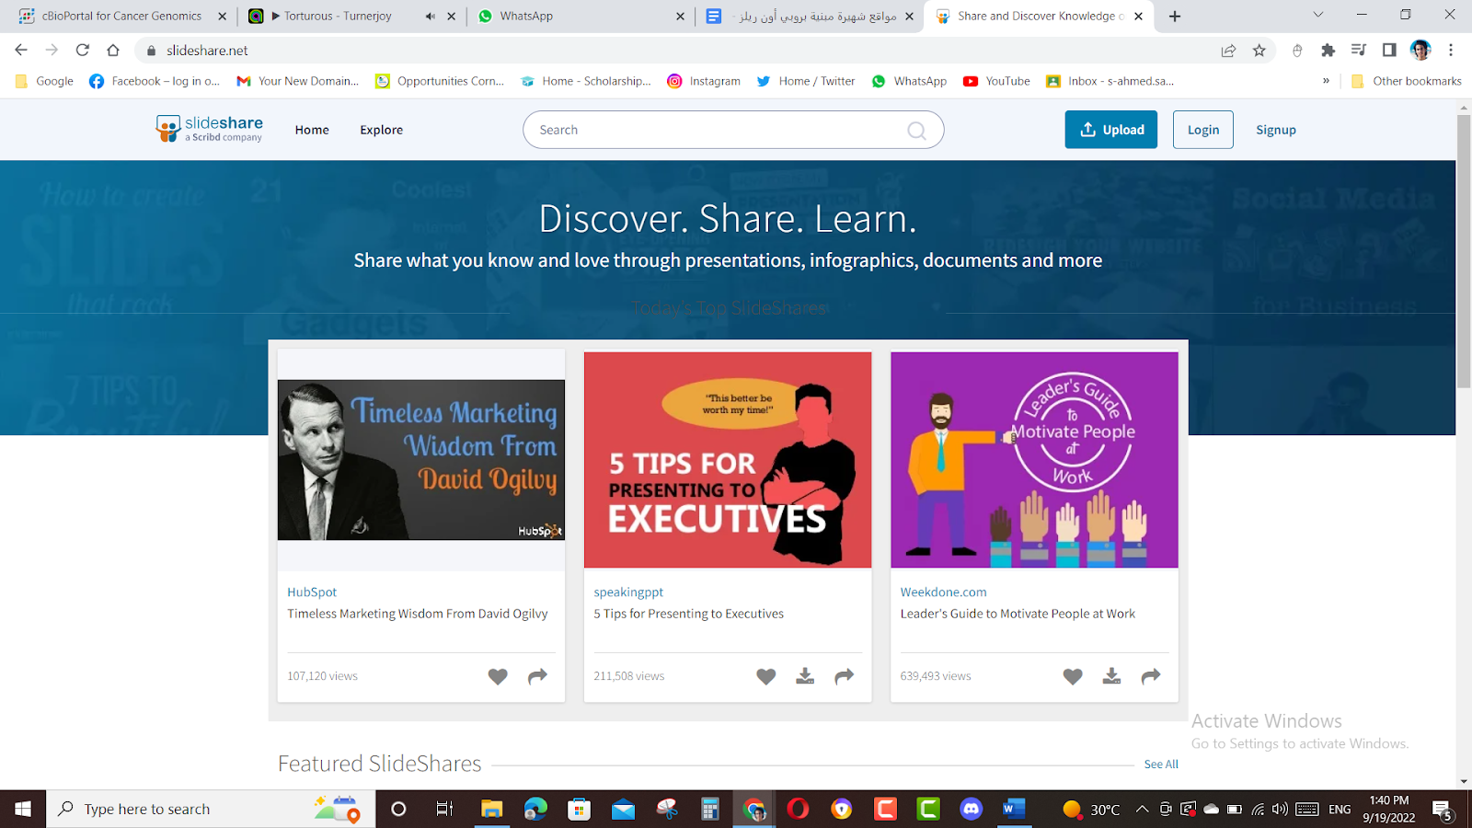Viewport: 1472px width, 828px height.
Task: Open a new browser tab
Action: point(1175,17)
